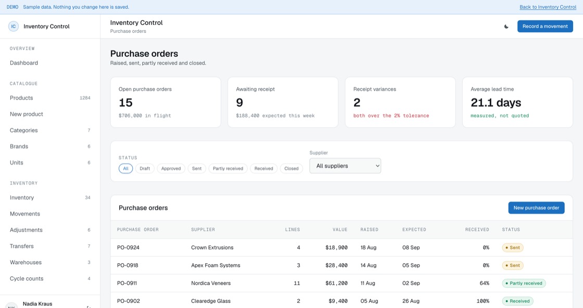Image resolution: width=583 pixels, height=308 pixels.
Task: Go to Products in the sidebar
Action: [x=50, y=98]
